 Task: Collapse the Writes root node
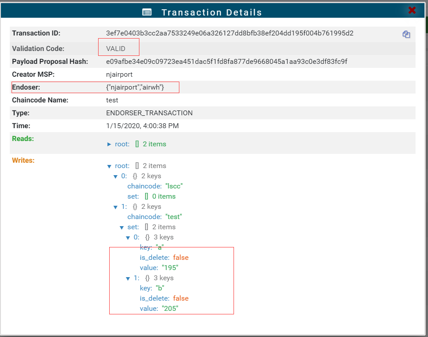click(x=110, y=166)
